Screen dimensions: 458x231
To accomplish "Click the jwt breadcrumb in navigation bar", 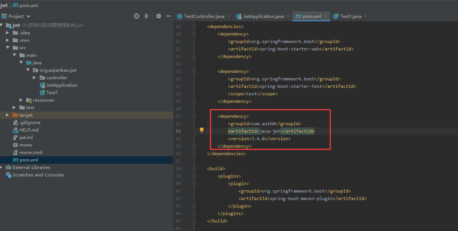I will tap(4, 5).
